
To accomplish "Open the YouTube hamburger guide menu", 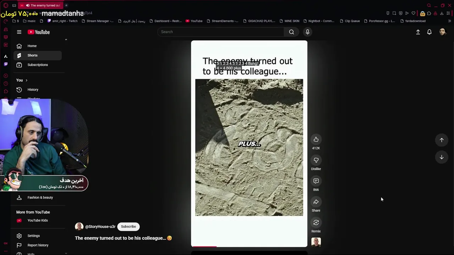I will click(x=19, y=32).
